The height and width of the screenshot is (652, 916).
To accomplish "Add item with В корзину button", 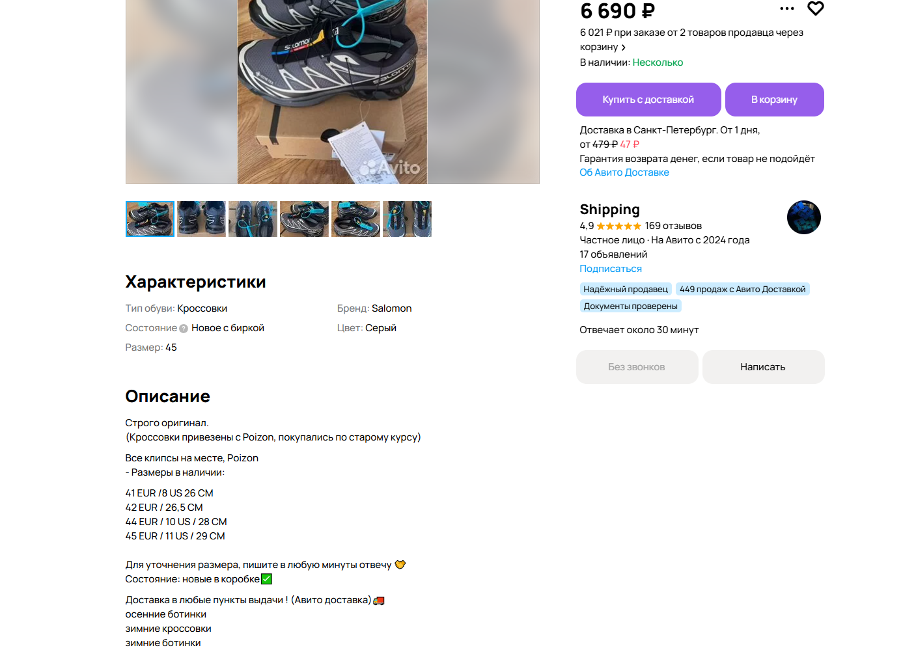I will (774, 100).
